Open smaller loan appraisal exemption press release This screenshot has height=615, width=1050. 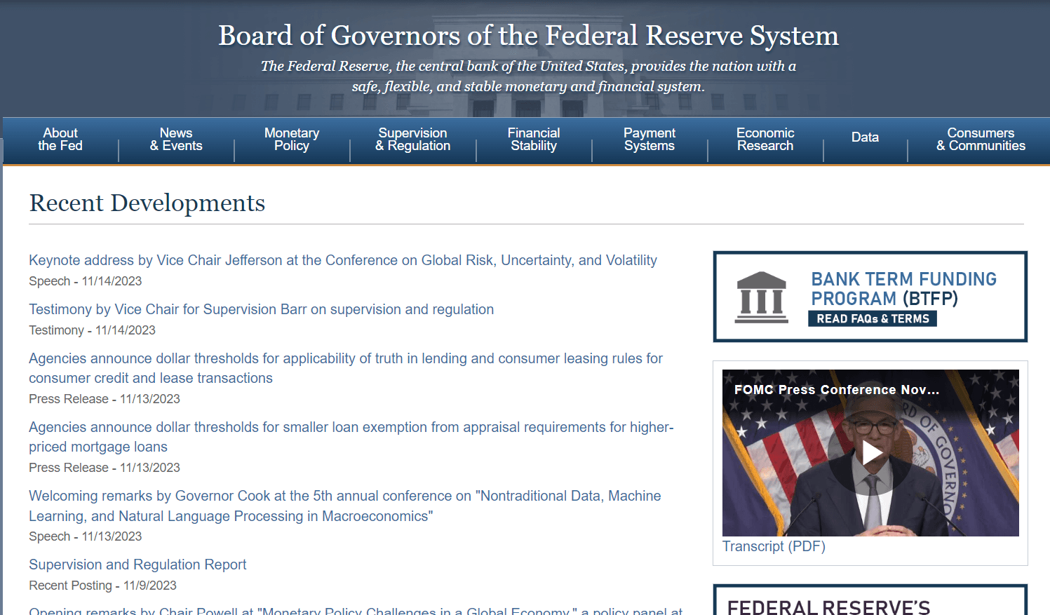[x=351, y=437]
